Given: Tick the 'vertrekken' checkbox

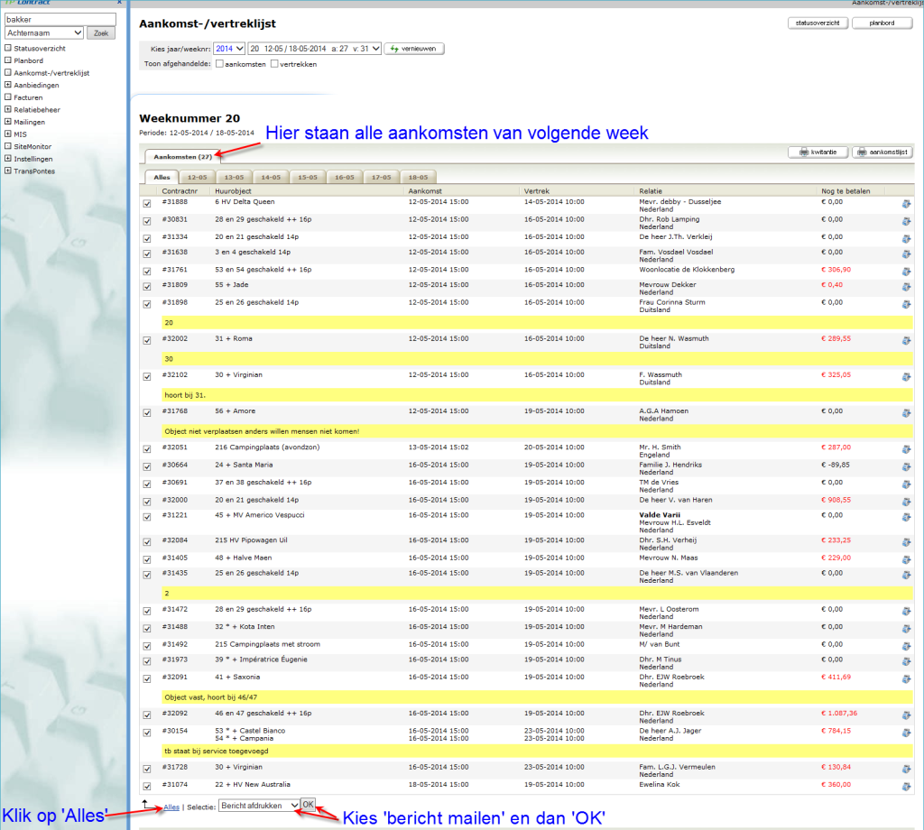Looking at the screenshot, I should click(x=275, y=64).
